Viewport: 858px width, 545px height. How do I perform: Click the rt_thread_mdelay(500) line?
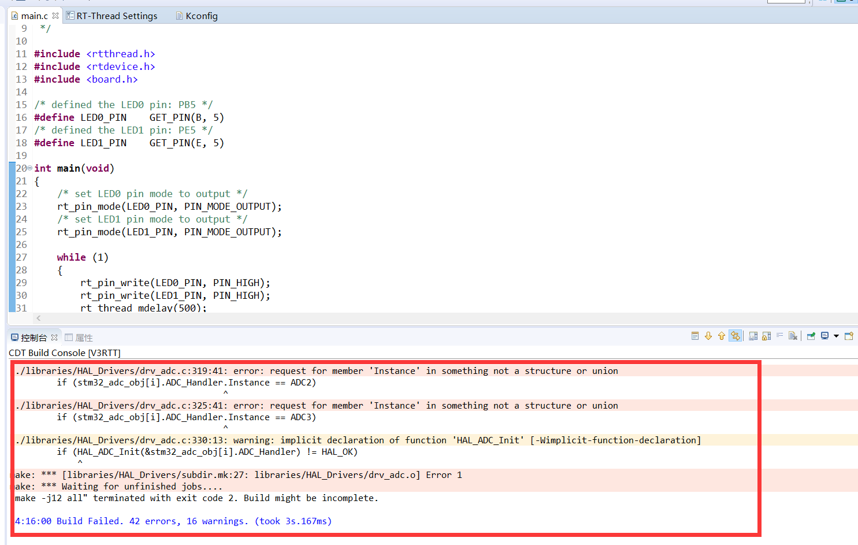143,307
